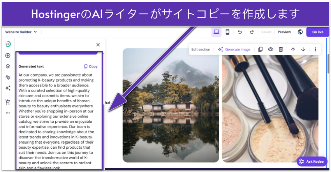Image resolution: width=331 pixels, height=172 pixels.
Task: Move section down with arrow icon
Action: (x=303, y=49)
